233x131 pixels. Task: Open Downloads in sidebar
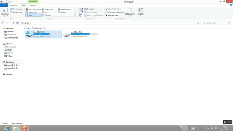11,35
